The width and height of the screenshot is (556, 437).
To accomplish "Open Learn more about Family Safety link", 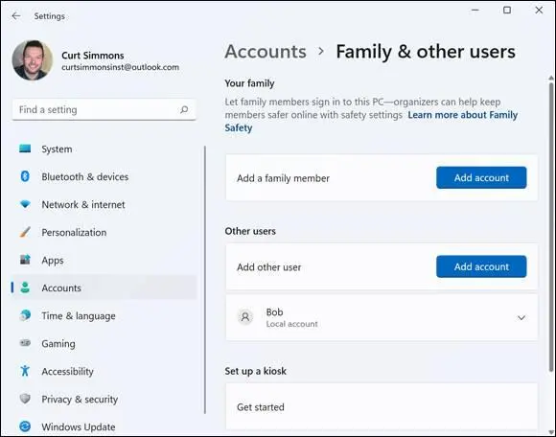I will pyautogui.click(x=463, y=115).
